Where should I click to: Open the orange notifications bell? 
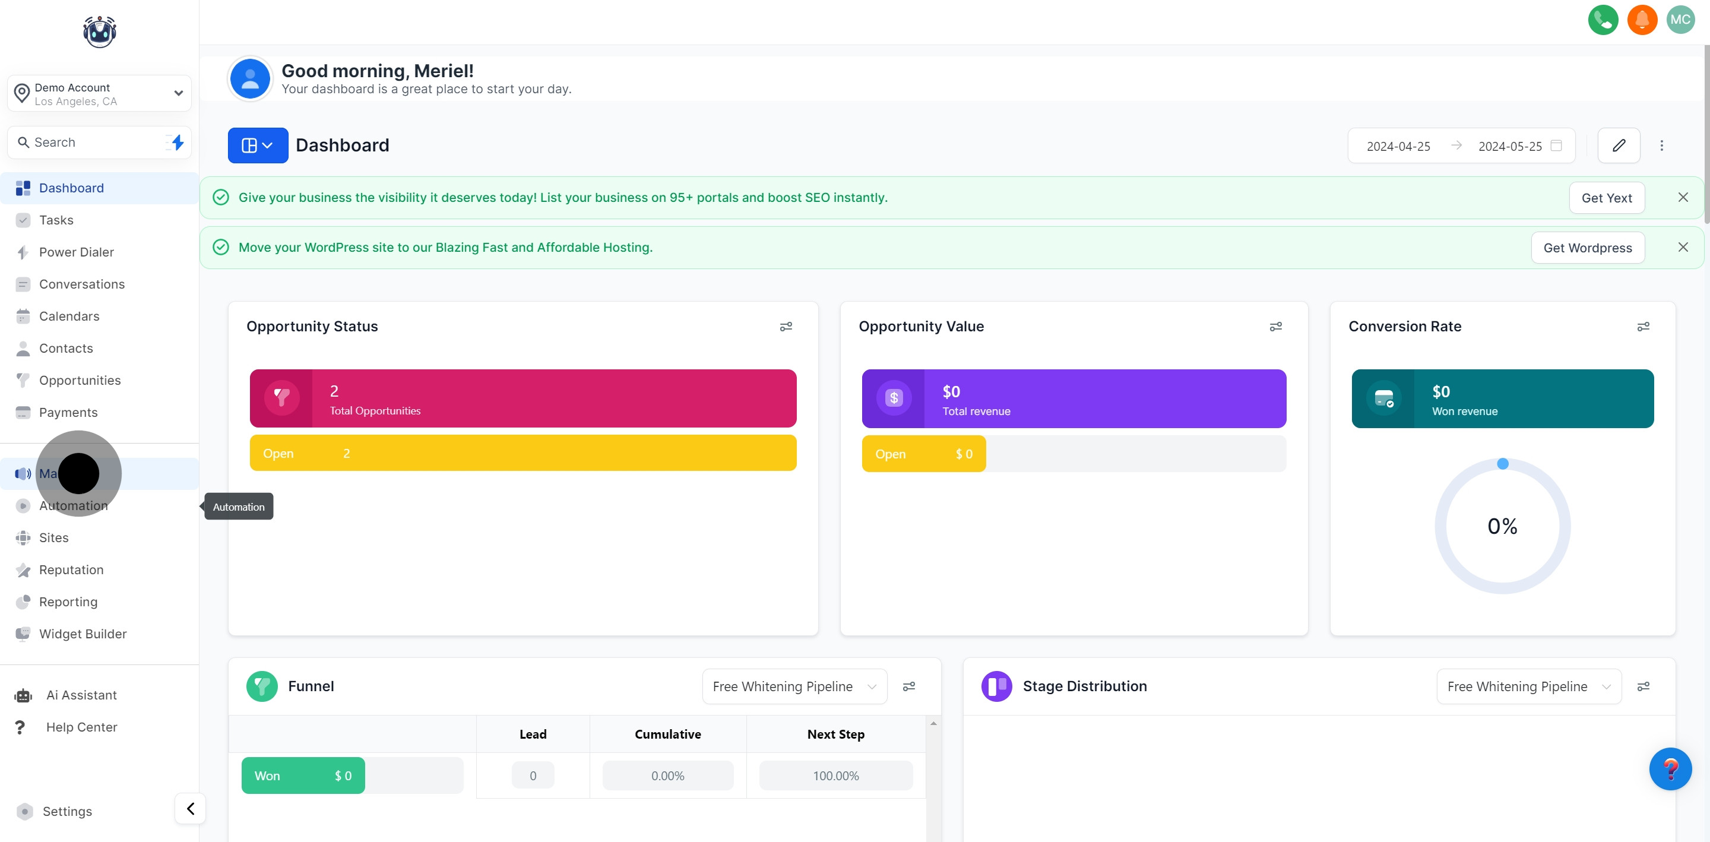1642,20
